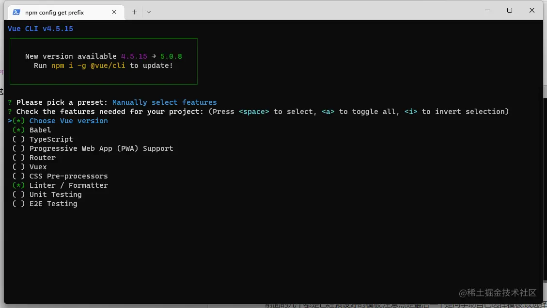Toggle the Vuex checkbox
Image resolution: width=547 pixels, height=308 pixels.
[18, 167]
